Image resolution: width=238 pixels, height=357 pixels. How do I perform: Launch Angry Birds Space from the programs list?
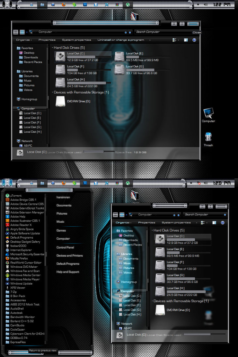tap(22, 229)
